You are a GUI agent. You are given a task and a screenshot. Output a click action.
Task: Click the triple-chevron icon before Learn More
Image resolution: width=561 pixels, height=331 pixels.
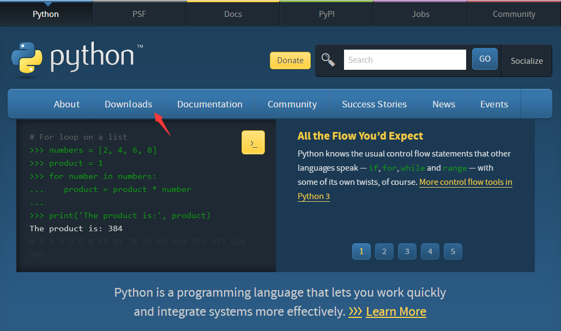[355, 312]
